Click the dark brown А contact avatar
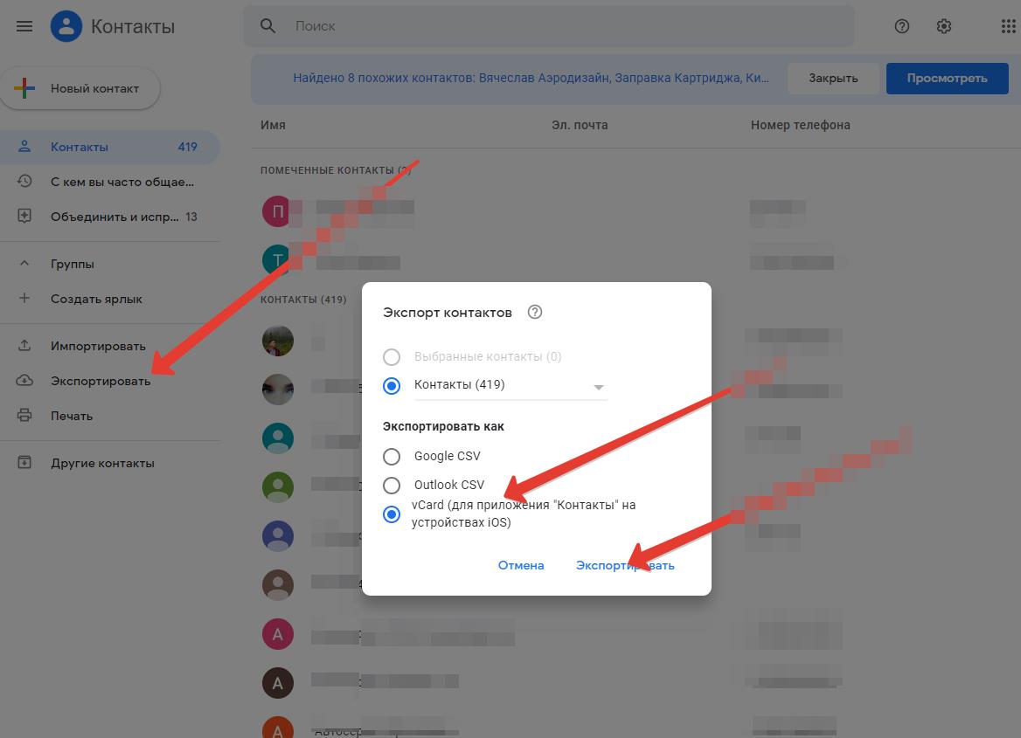Screen dimensions: 1021x738 [x=277, y=683]
